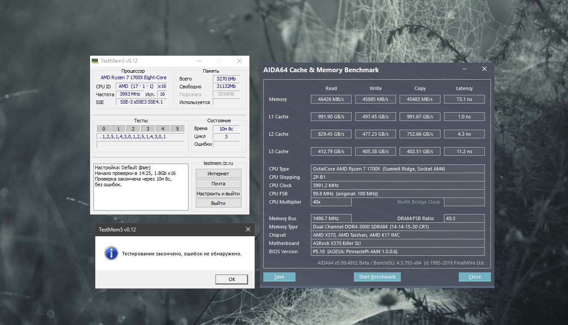Image resolution: width=568 pixels, height=325 pixels.
Task: Click the blue info icon in the completion dialog
Action: 111,253
